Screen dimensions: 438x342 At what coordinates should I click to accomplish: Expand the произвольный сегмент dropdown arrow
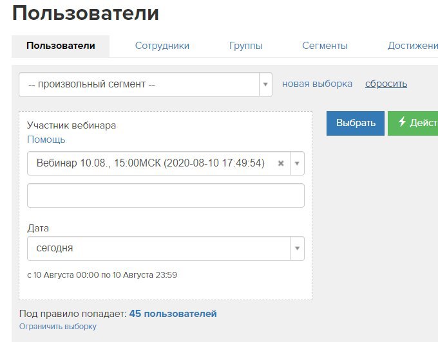click(265, 84)
